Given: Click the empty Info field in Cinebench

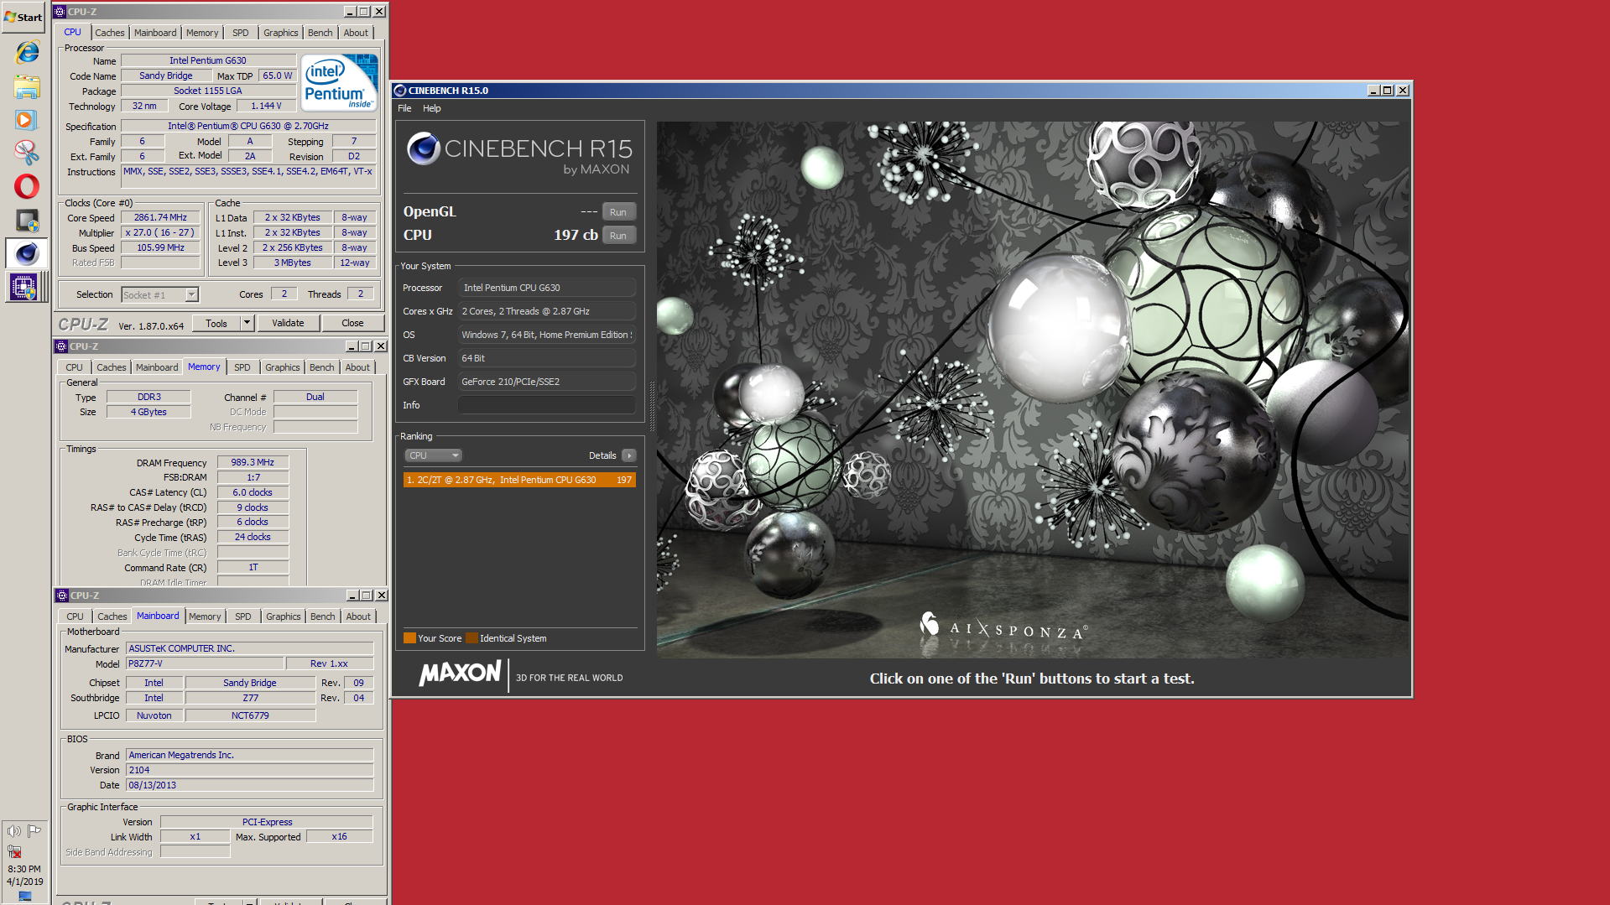Looking at the screenshot, I should pyautogui.click(x=547, y=405).
